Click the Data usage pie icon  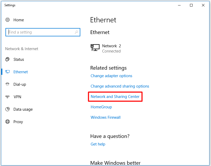point(8,109)
